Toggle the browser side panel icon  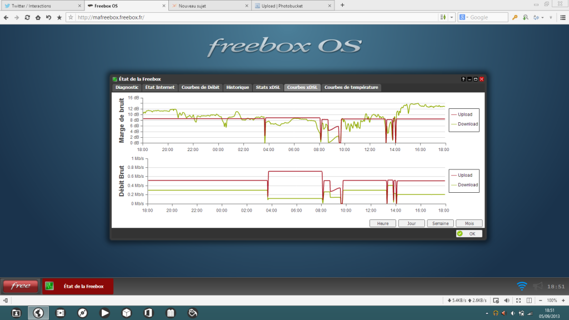click(x=6, y=301)
